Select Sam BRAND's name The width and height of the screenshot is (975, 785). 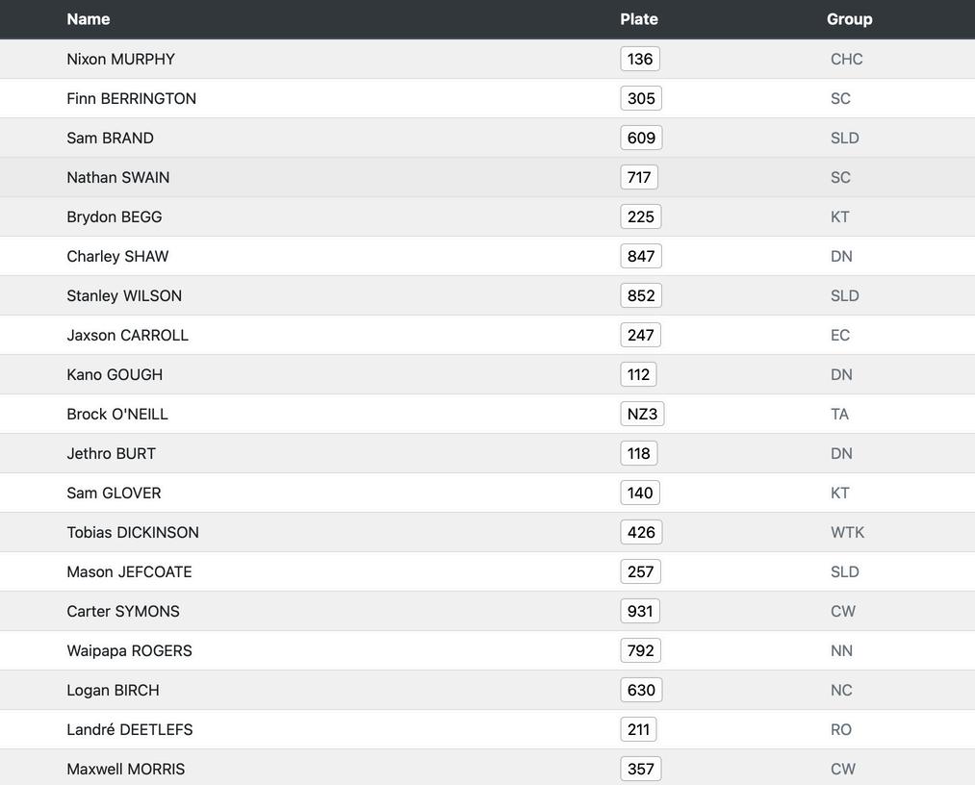(111, 138)
